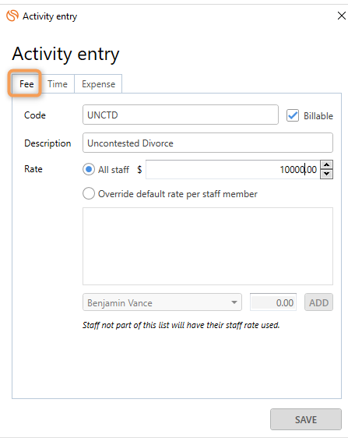Click the Smokeball logo icon in title bar
The width and height of the screenshot is (348, 438).
(x=12, y=16)
